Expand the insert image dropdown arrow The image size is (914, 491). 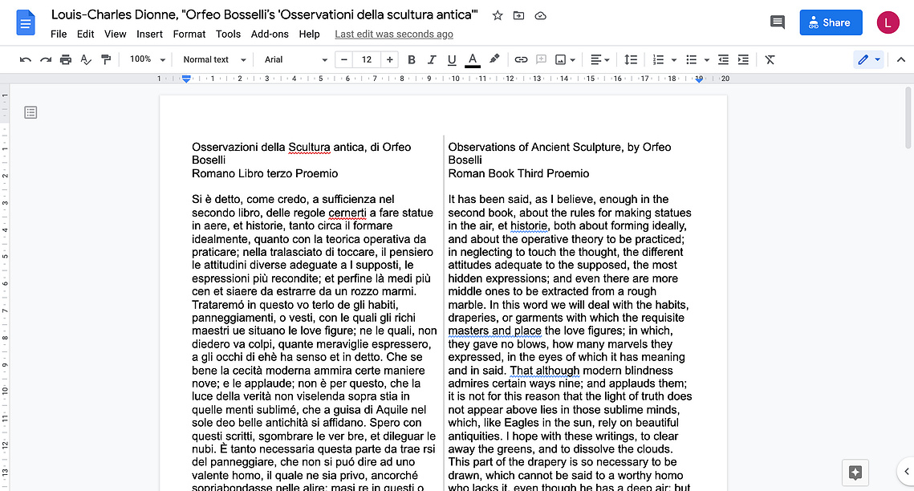coord(573,60)
